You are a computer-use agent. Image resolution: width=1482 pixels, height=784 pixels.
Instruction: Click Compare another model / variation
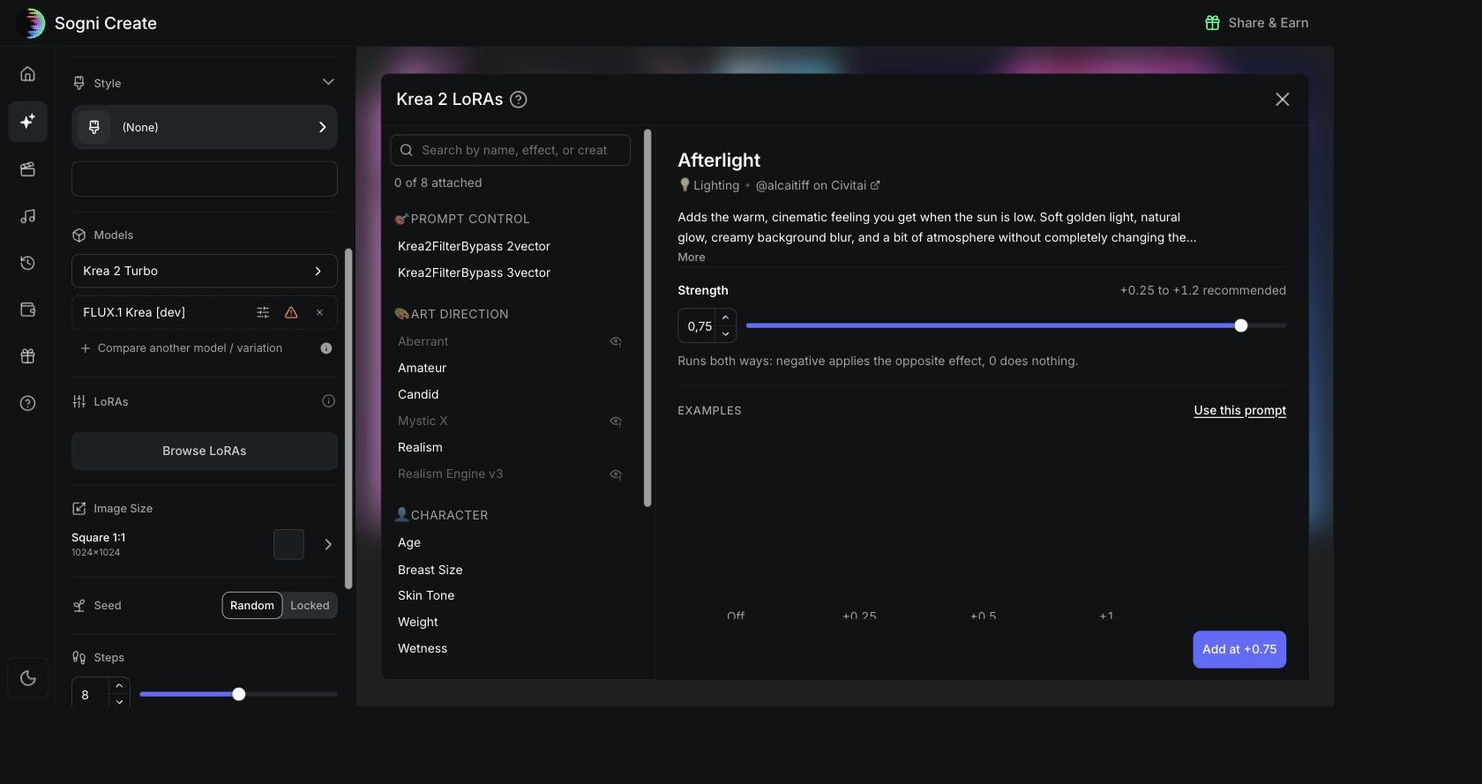[x=182, y=348]
